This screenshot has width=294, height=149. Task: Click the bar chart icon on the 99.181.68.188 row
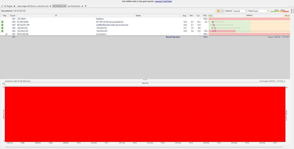pos(6,34)
